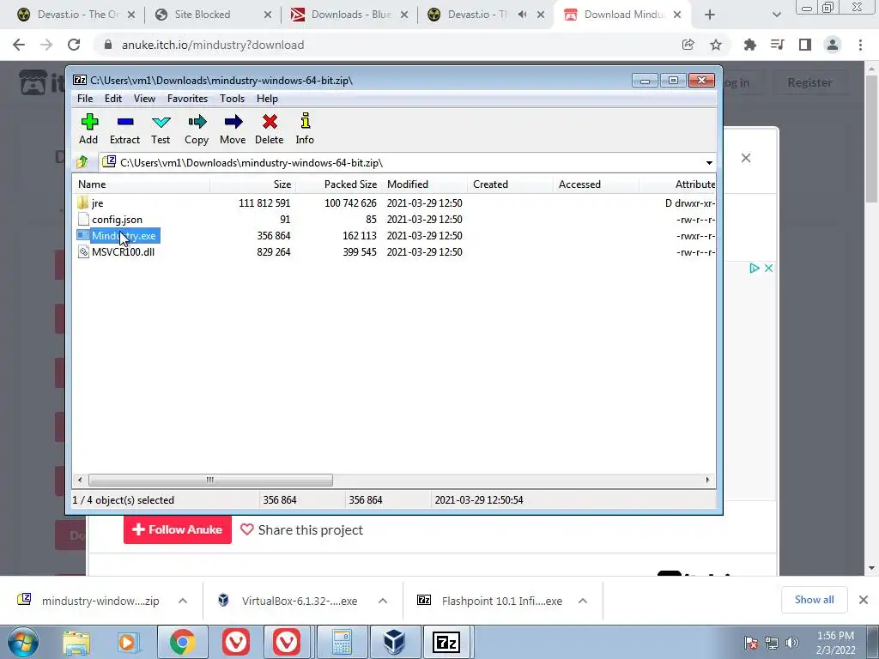This screenshot has width=879, height=659.
Task: Click the browser back arrow
Action: 19,45
